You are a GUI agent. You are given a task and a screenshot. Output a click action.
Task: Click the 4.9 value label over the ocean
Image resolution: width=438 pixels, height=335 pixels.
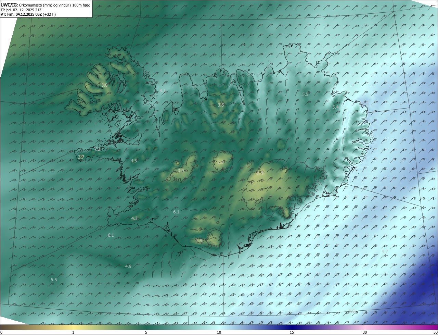point(128,266)
